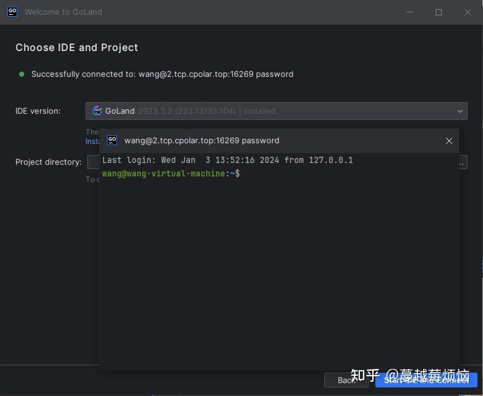Expand the IDE version dropdown arrow
This screenshot has height=396, width=483.
(460, 111)
